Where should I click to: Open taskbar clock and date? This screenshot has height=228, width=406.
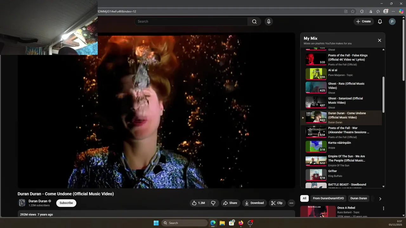point(395,223)
